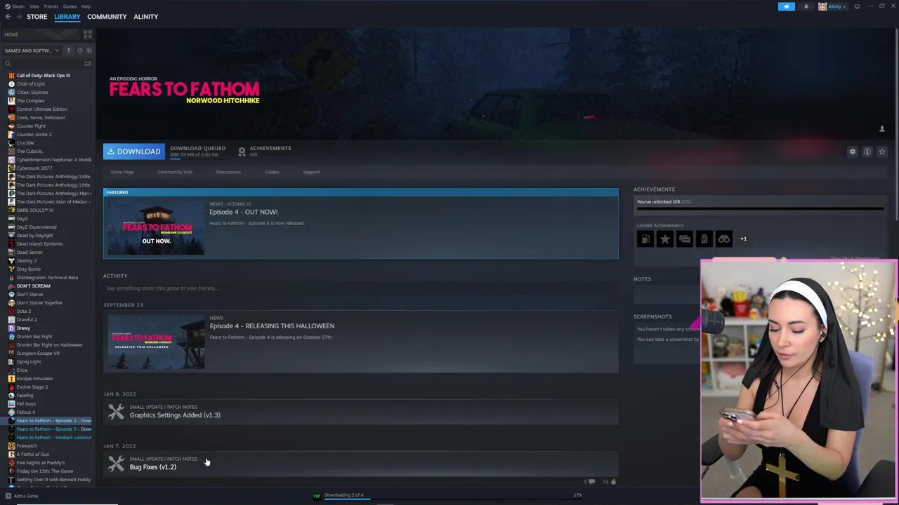This screenshot has width=899, height=505.
Task: Toggle the recent activity clock filter
Action: pos(79,50)
